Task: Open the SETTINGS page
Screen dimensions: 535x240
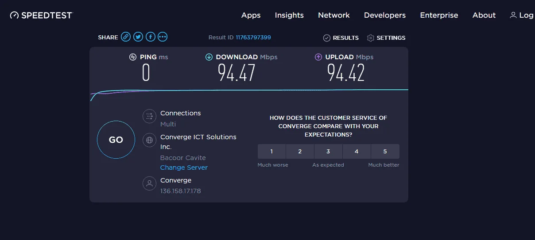Action: 391,38
